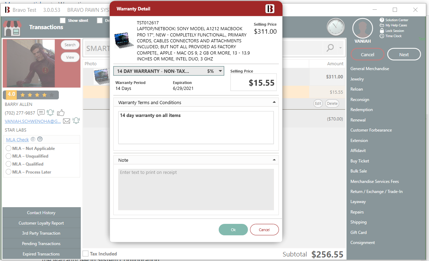Open Pending Transactions
Viewport: 429px width, 261px height.
click(x=41, y=244)
